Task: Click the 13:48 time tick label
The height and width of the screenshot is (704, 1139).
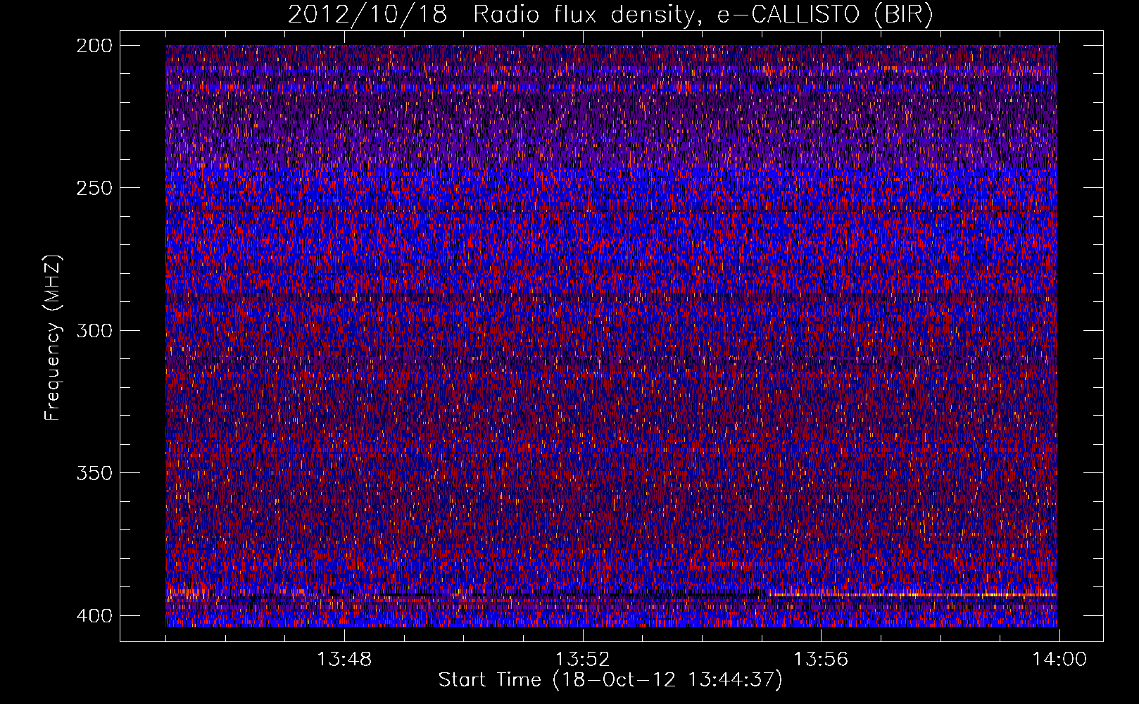Action: click(344, 660)
